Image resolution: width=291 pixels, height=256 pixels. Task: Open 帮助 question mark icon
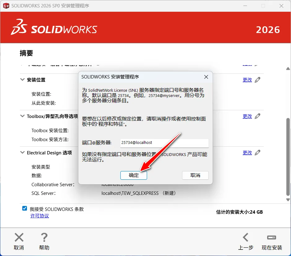point(44,237)
